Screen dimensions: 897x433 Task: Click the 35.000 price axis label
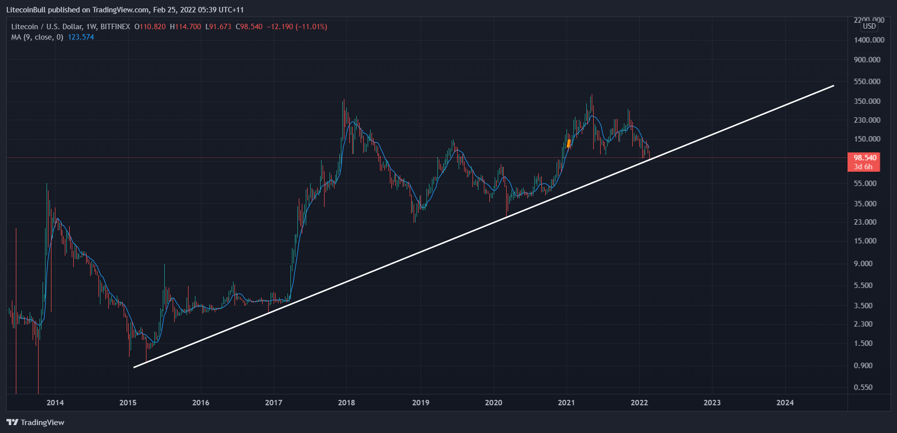click(x=865, y=203)
